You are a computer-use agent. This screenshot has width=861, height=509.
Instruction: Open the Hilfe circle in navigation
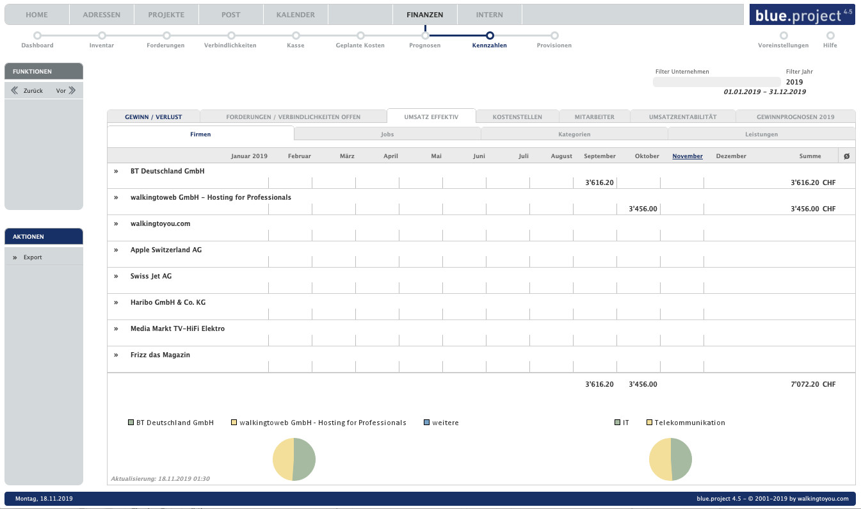coord(830,36)
